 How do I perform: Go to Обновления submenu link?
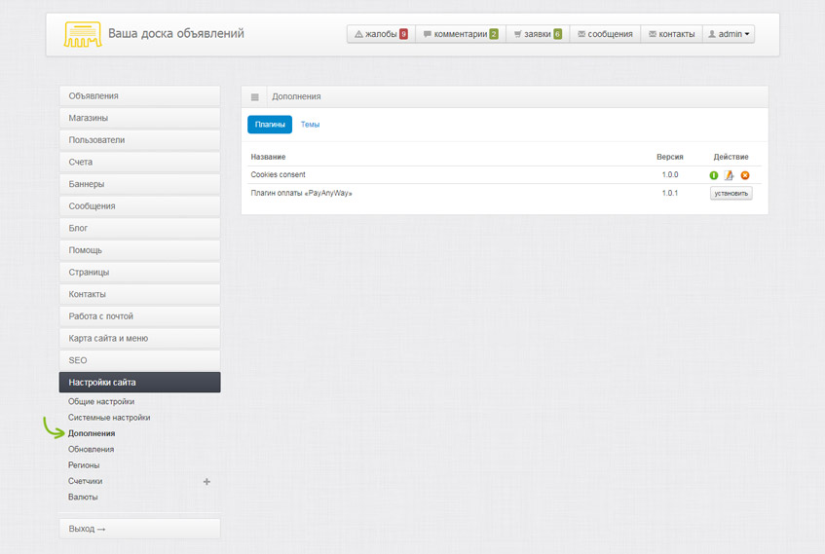(91, 449)
